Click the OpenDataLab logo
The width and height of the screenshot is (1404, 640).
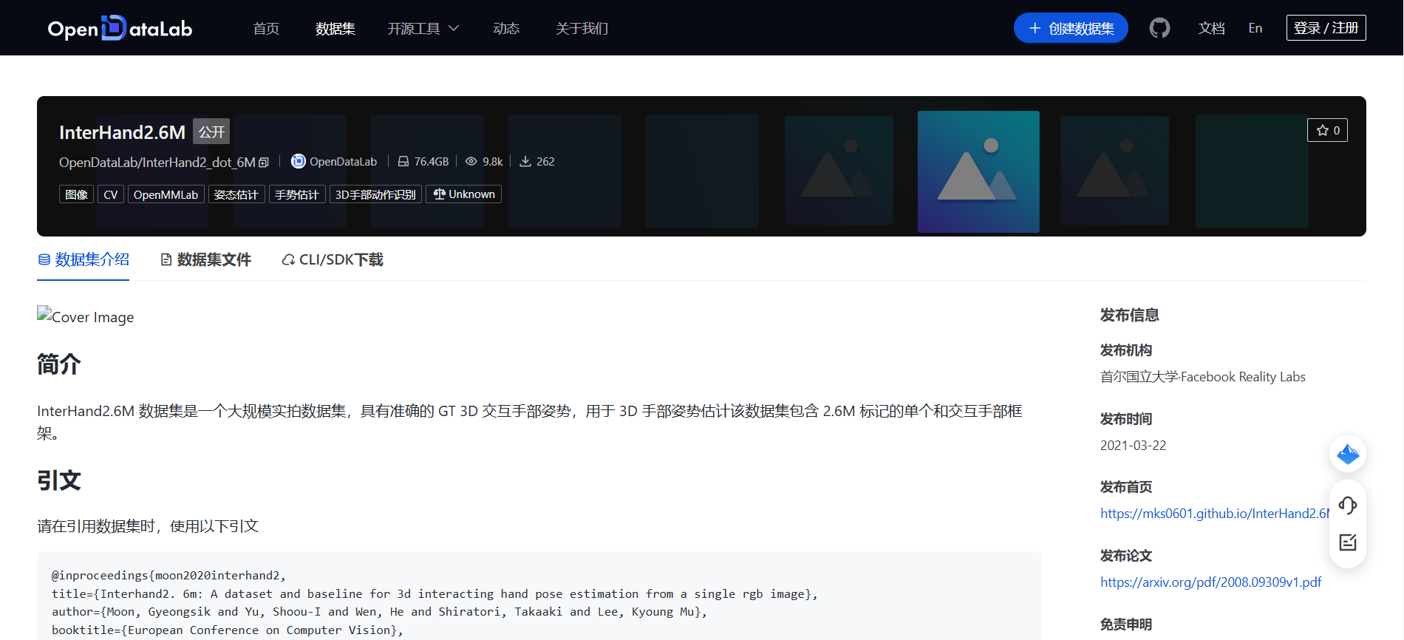120,28
